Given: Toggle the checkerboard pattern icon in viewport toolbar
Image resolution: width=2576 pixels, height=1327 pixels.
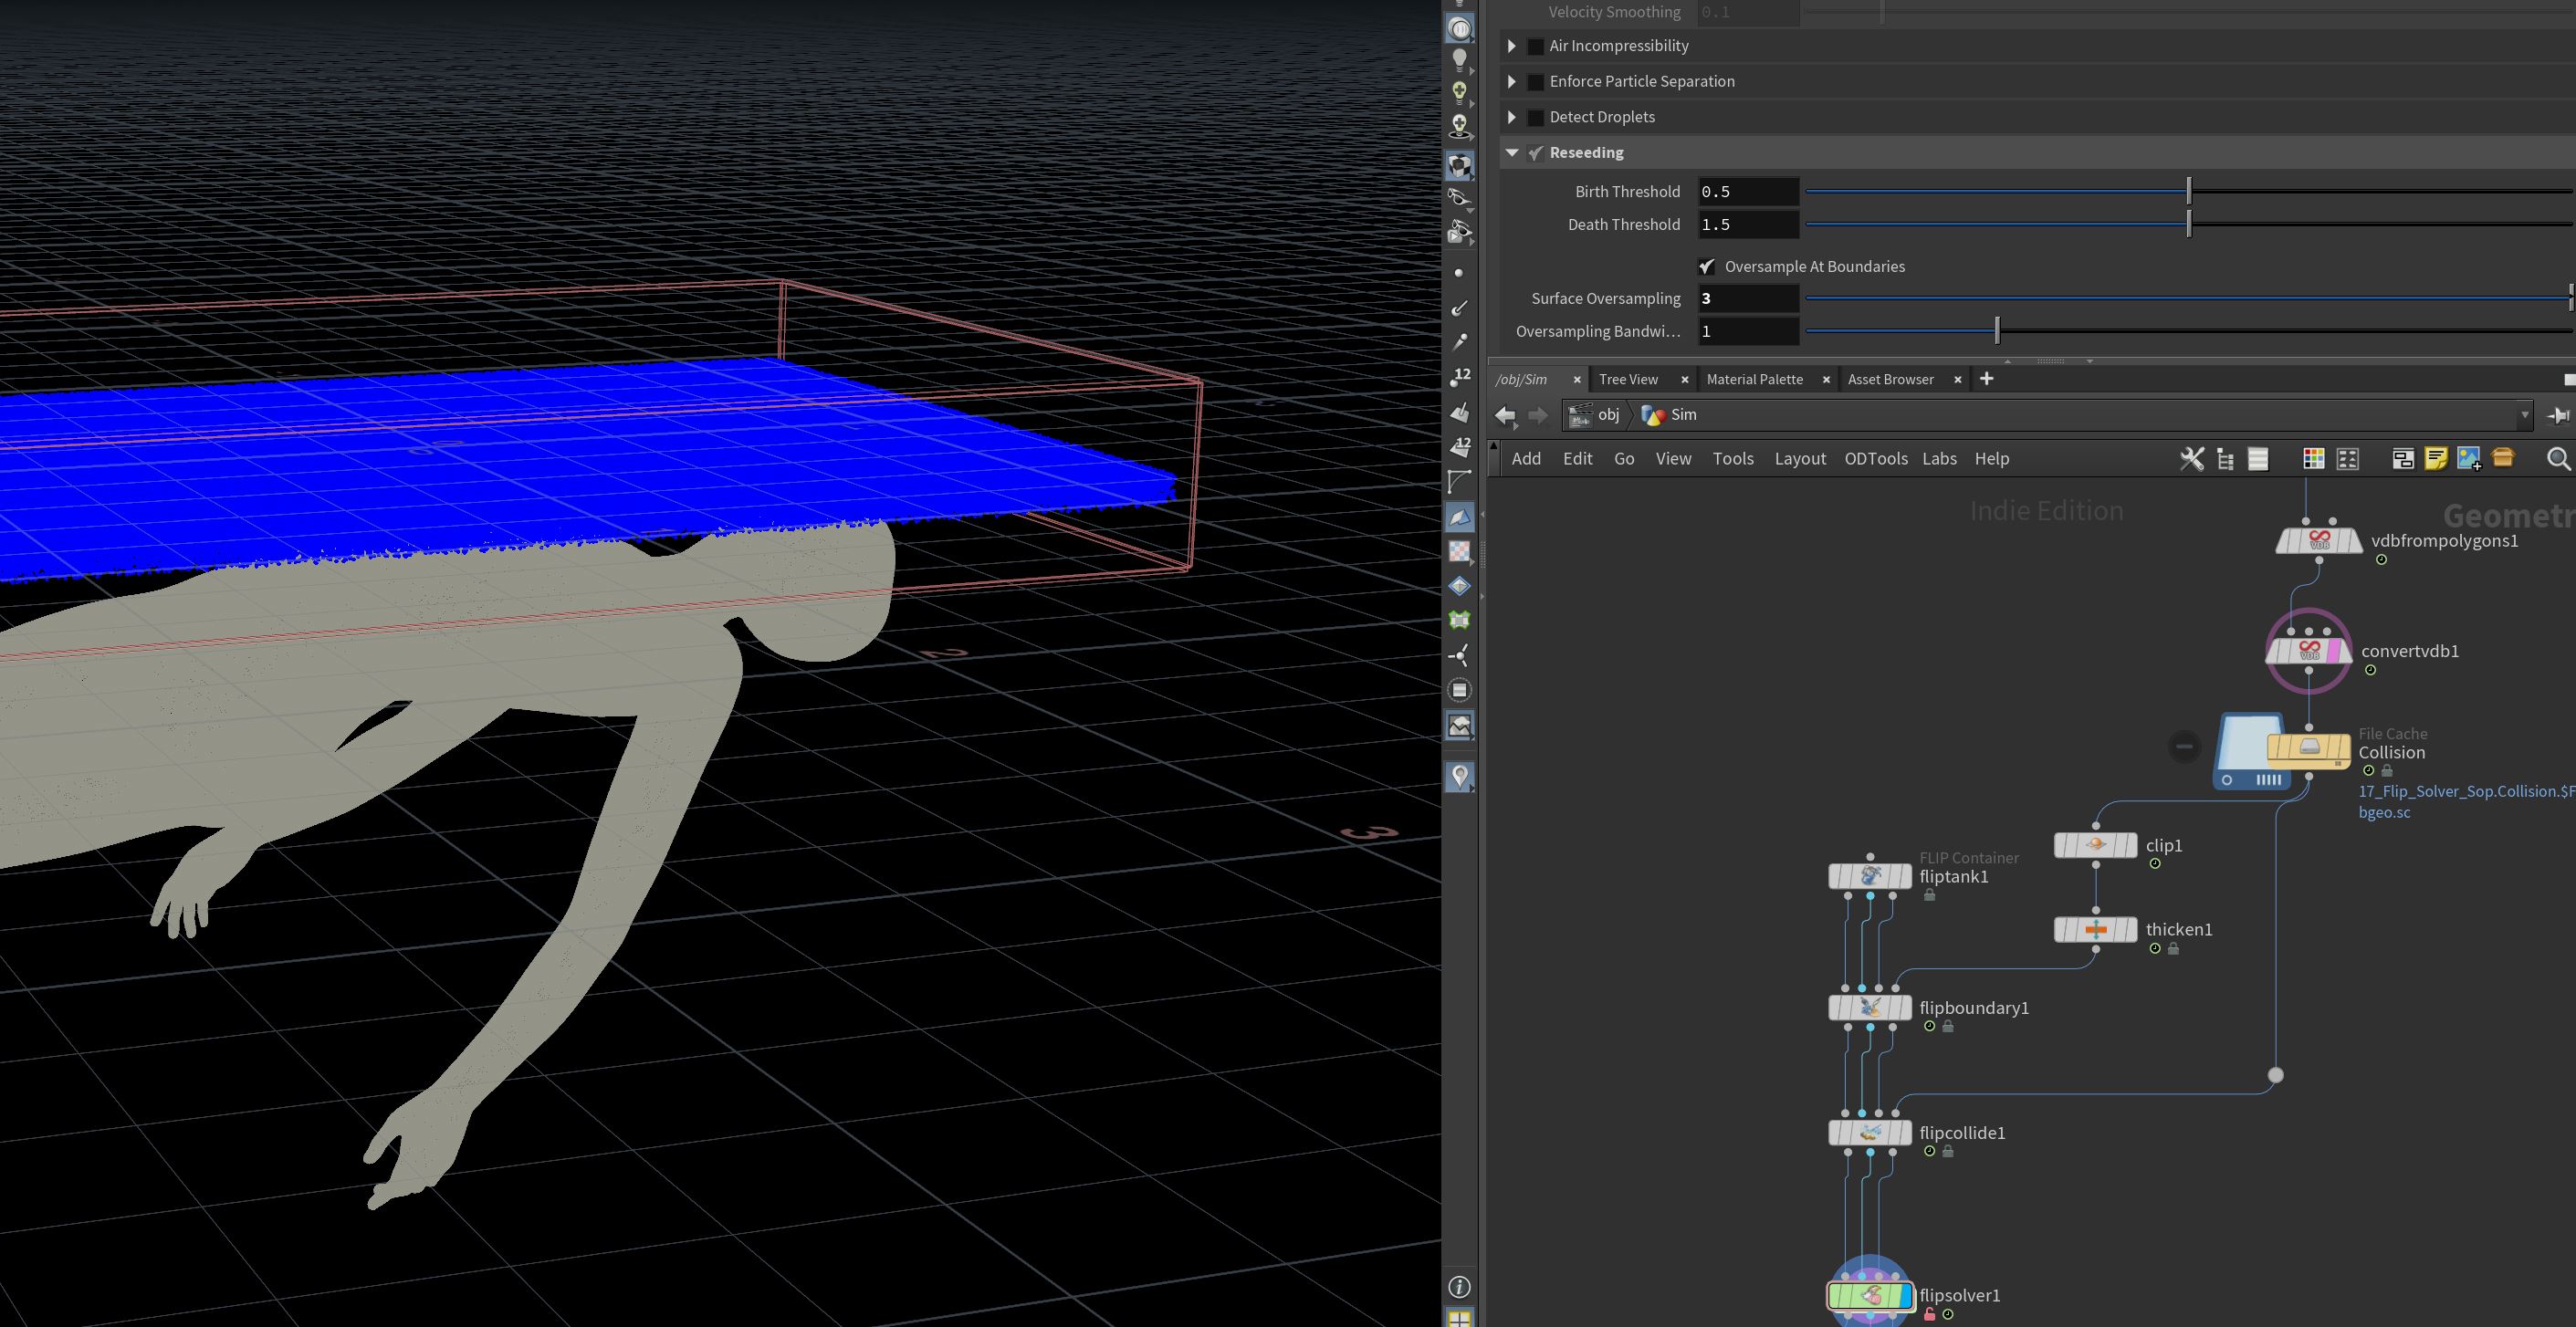Looking at the screenshot, I should [1460, 551].
